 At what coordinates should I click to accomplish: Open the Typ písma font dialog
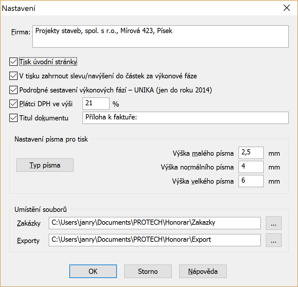45,165
